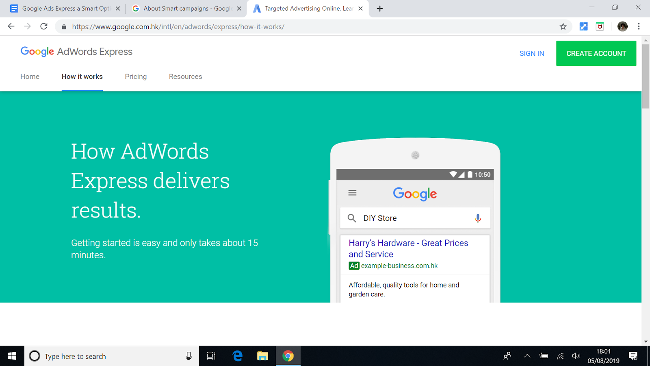
Task: Click the browser forward arrow
Action: coord(27,26)
